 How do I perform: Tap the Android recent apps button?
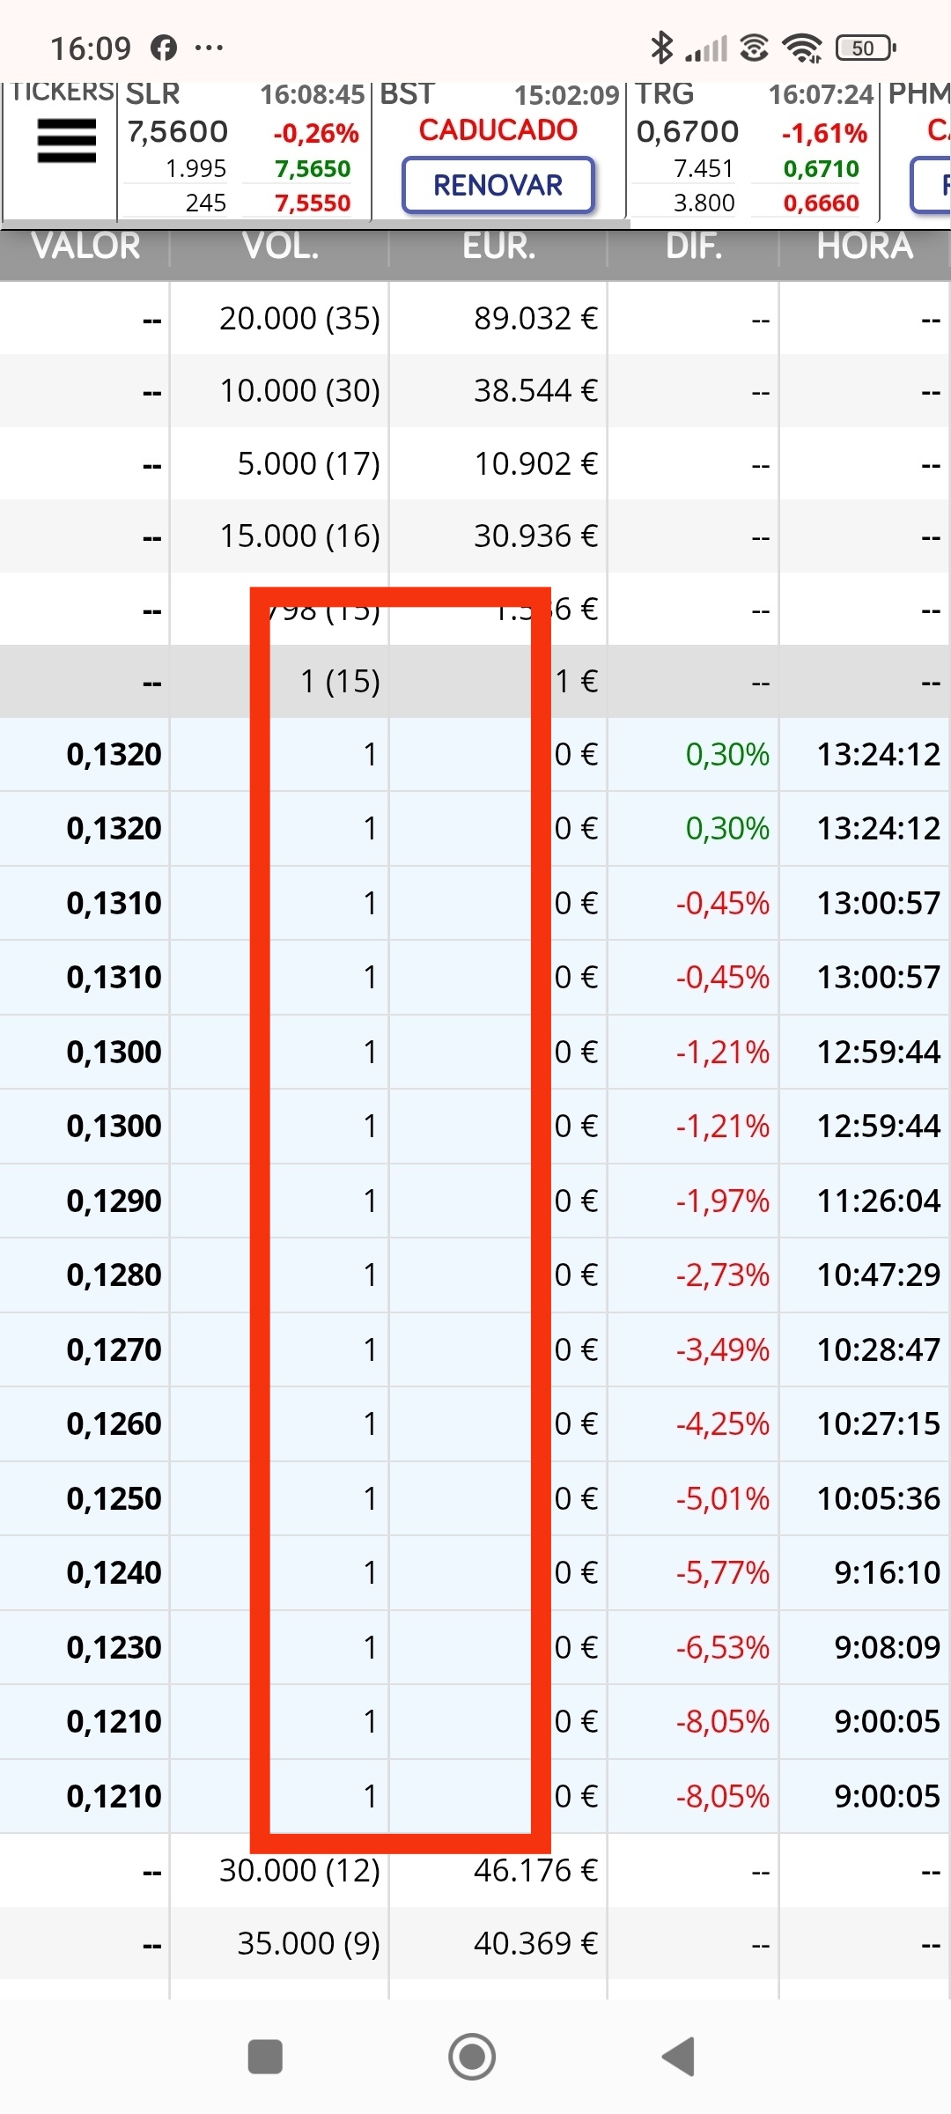point(265,2057)
